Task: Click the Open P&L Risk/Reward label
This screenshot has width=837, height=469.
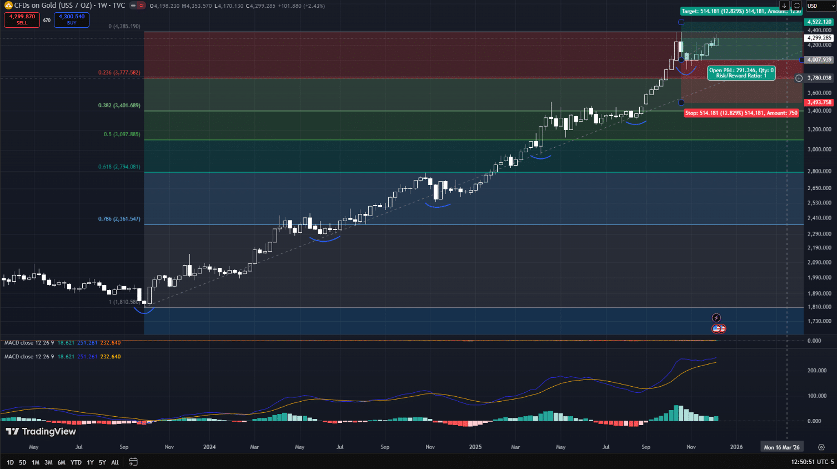Action: pos(741,73)
